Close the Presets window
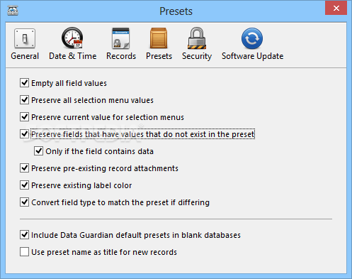 pyautogui.click(x=336, y=9)
